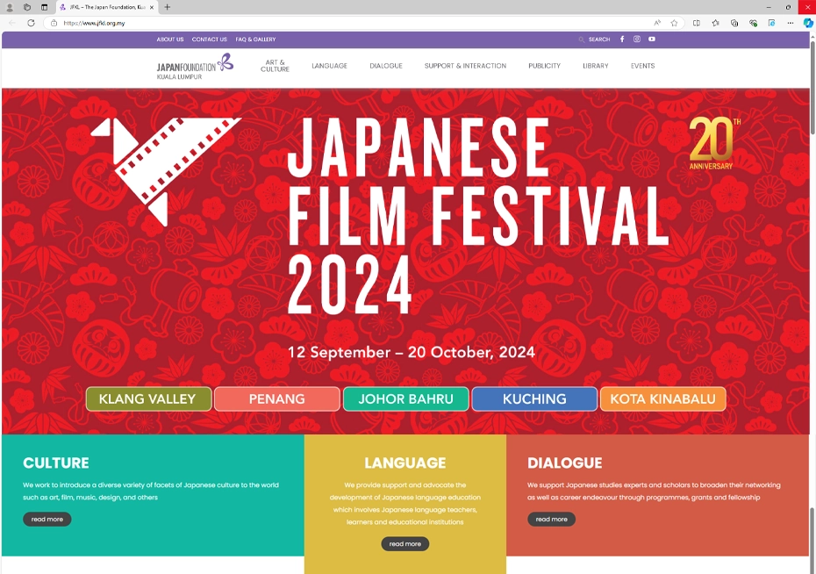This screenshot has width=816, height=574.
Task: Click the Culture heading
Action: coord(56,463)
